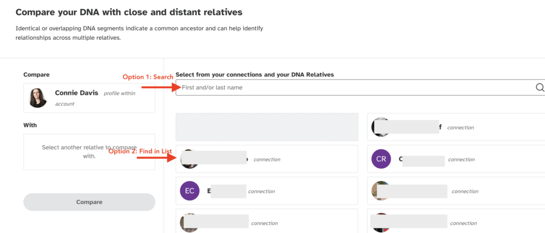Select the purple CR avatar
545x233 pixels.
click(381, 159)
